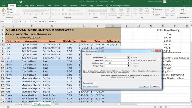Expand Merge & Center dropdown
The image size is (192, 108).
click(85, 14)
